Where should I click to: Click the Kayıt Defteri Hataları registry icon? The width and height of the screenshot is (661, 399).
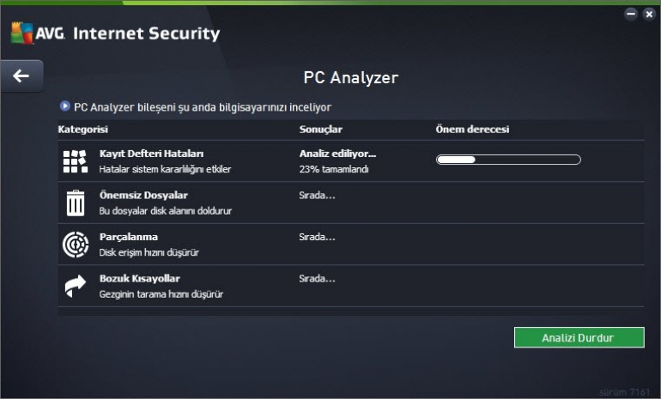point(76,161)
